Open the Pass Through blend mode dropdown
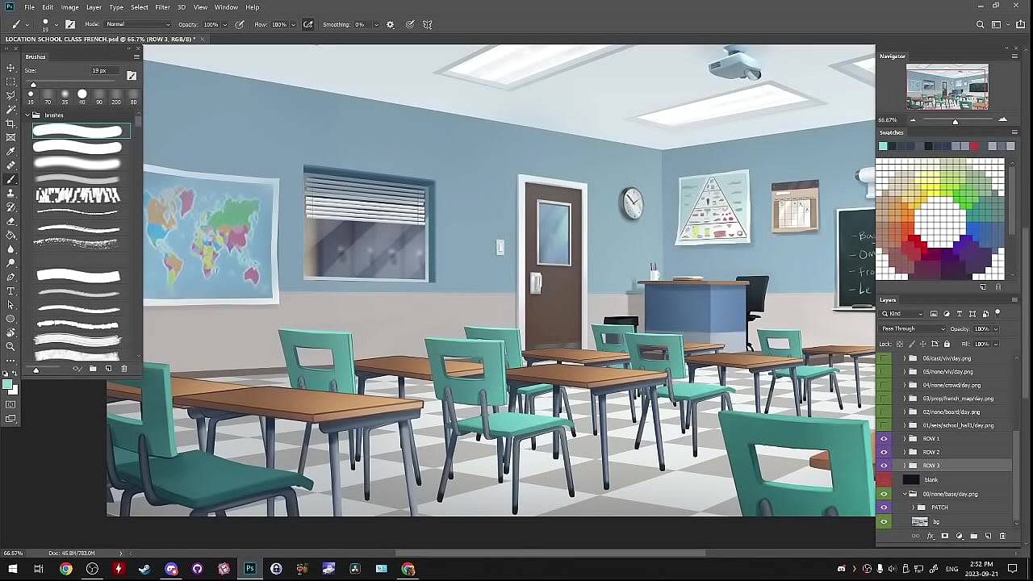This screenshot has height=581, width=1033. (913, 329)
